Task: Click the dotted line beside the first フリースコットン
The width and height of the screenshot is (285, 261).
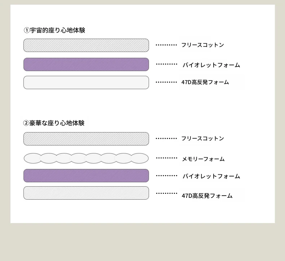Action: coord(166,45)
